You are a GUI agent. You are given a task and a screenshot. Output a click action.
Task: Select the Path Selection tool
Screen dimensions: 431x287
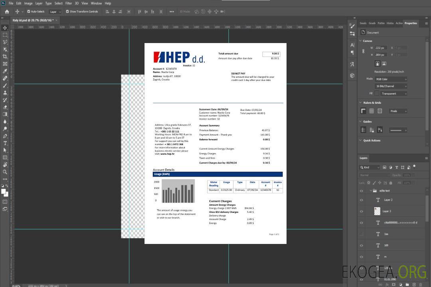5,150
